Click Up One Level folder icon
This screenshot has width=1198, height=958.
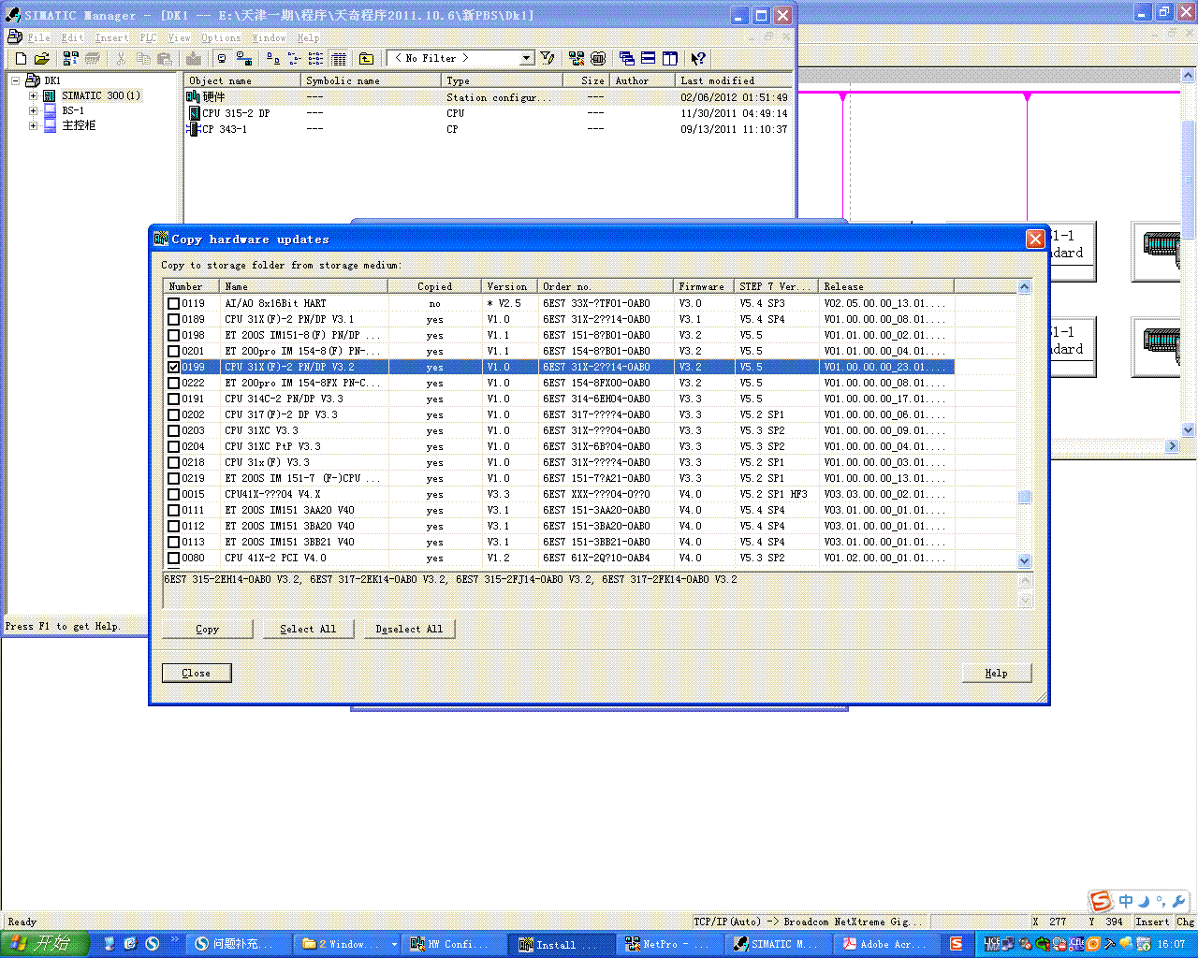[366, 58]
